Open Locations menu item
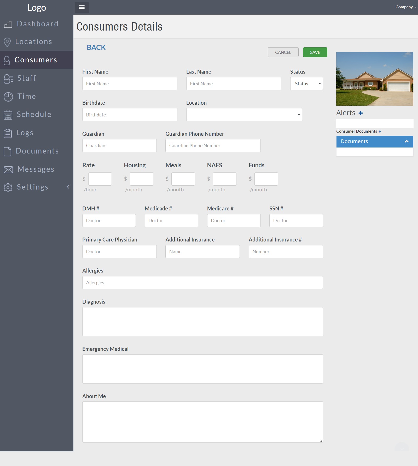Screen dimensions: 418x466 (33, 42)
